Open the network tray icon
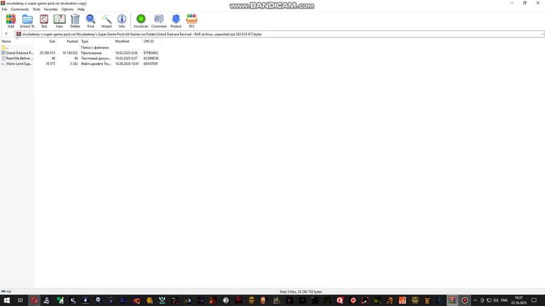The height and width of the screenshot is (306, 545). pyautogui.click(x=489, y=301)
